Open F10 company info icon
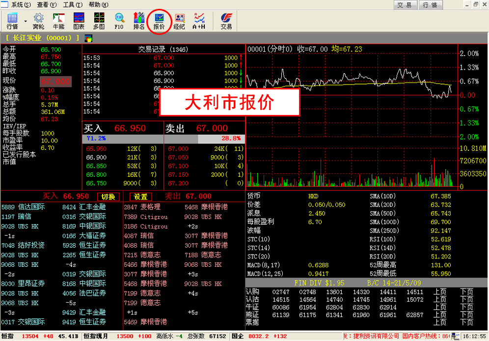489x341 pixels. [119, 21]
